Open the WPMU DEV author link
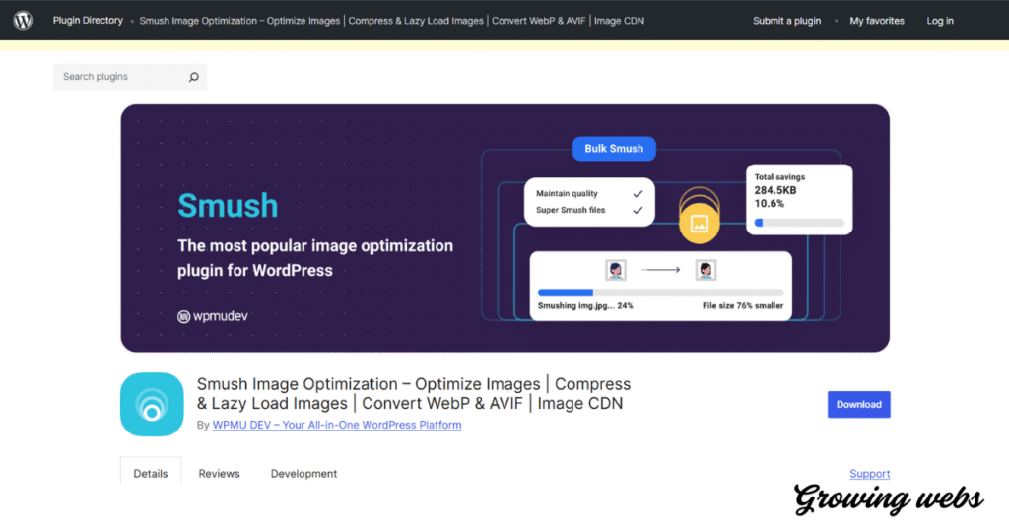The width and height of the screenshot is (1009, 530). click(x=337, y=425)
